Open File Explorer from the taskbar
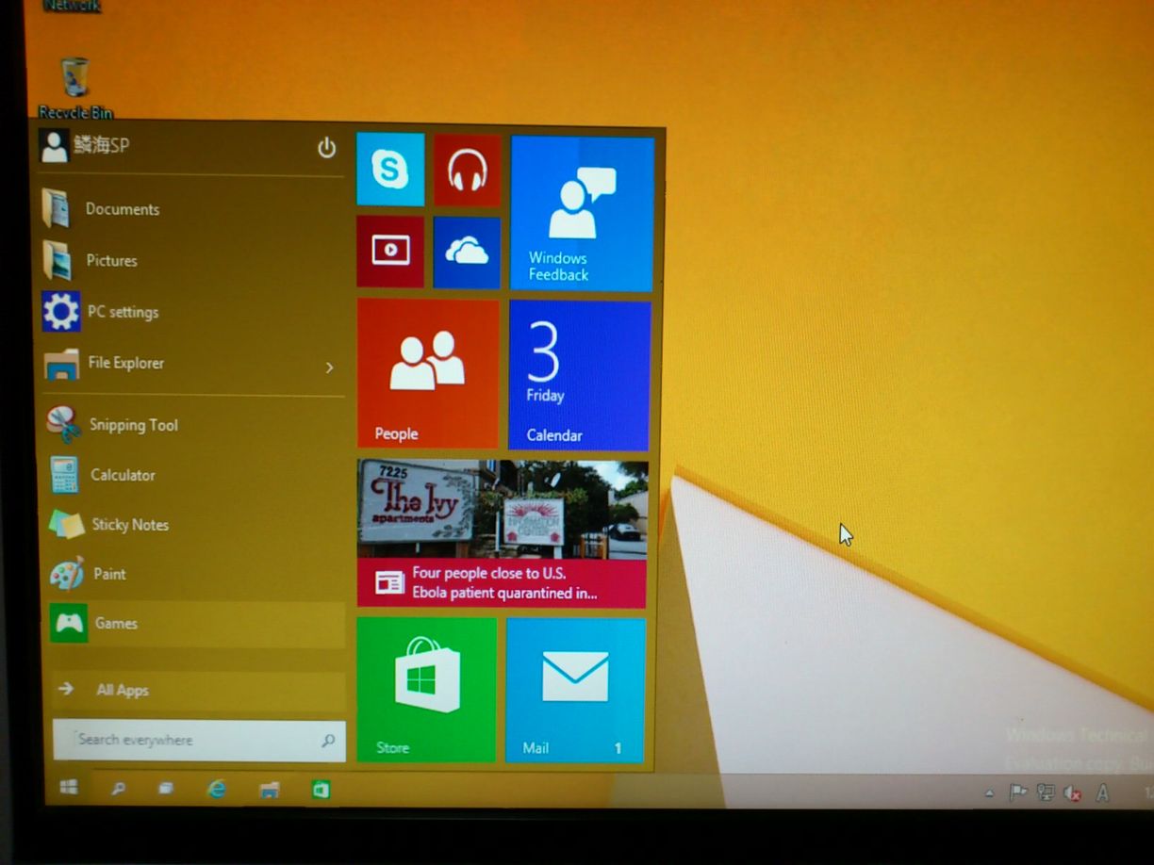The image size is (1154, 865). [270, 790]
